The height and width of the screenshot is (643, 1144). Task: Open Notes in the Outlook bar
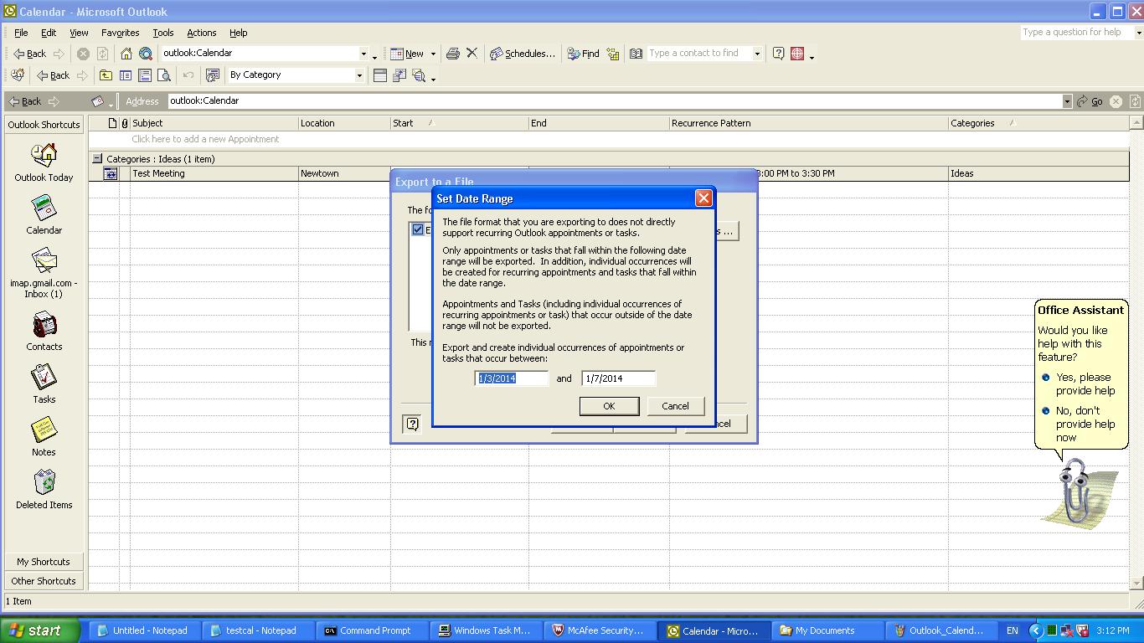44,430
